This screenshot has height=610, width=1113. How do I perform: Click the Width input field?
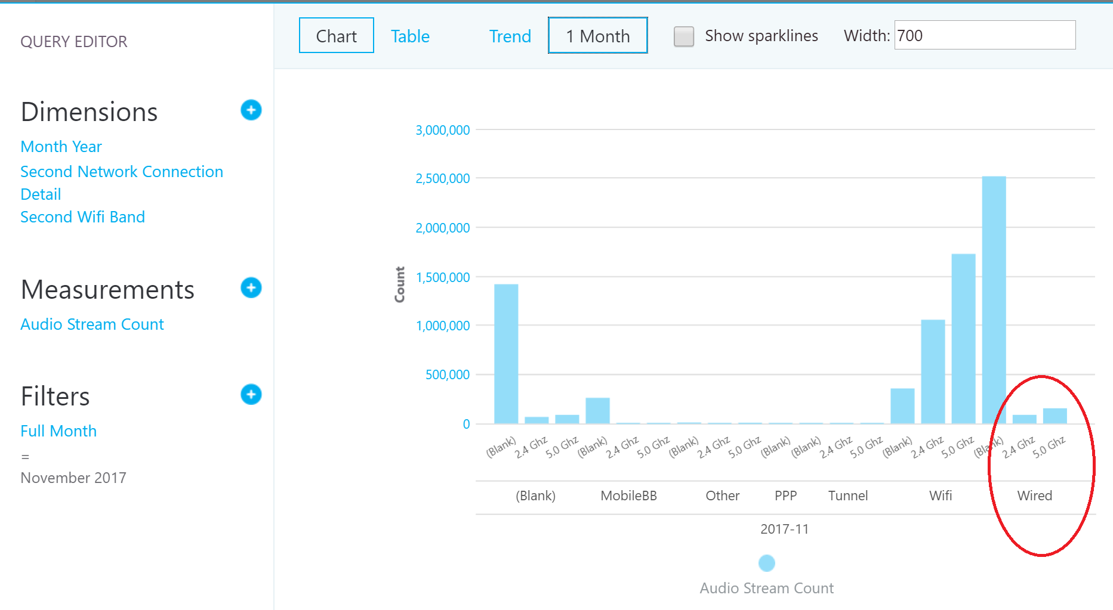985,35
